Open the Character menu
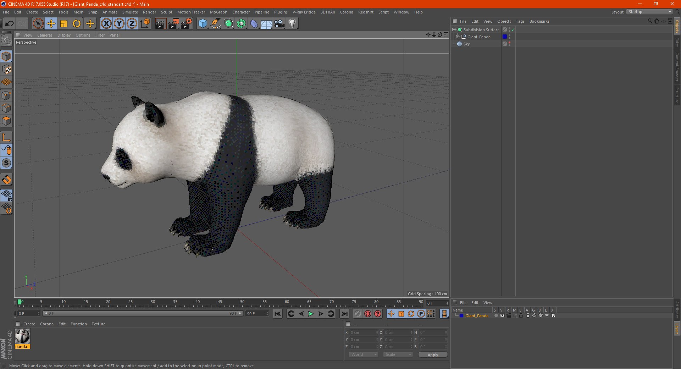 pos(241,12)
